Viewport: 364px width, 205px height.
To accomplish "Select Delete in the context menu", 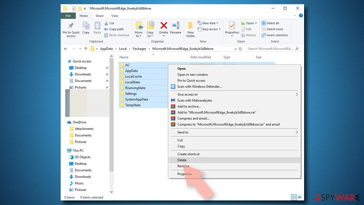I will 234,160.
